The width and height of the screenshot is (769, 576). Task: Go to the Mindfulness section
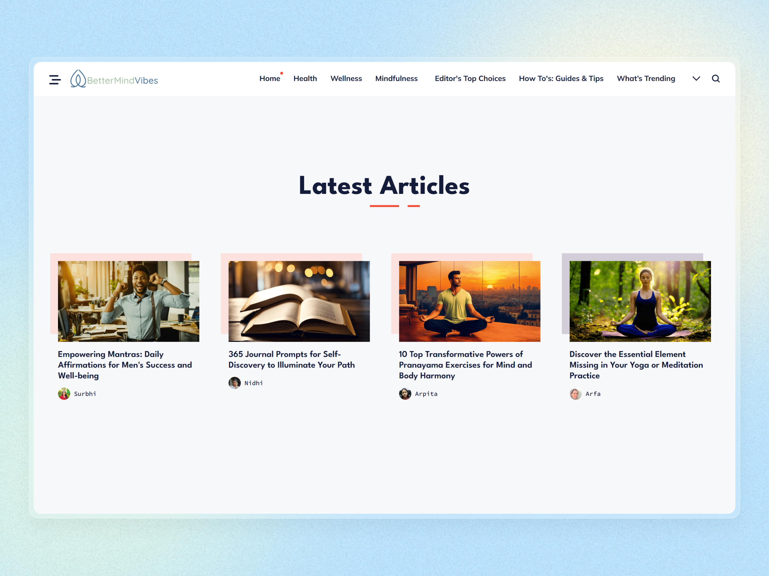(x=396, y=78)
